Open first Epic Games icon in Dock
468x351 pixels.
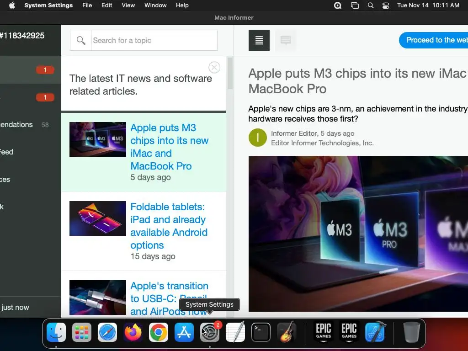point(324,332)
